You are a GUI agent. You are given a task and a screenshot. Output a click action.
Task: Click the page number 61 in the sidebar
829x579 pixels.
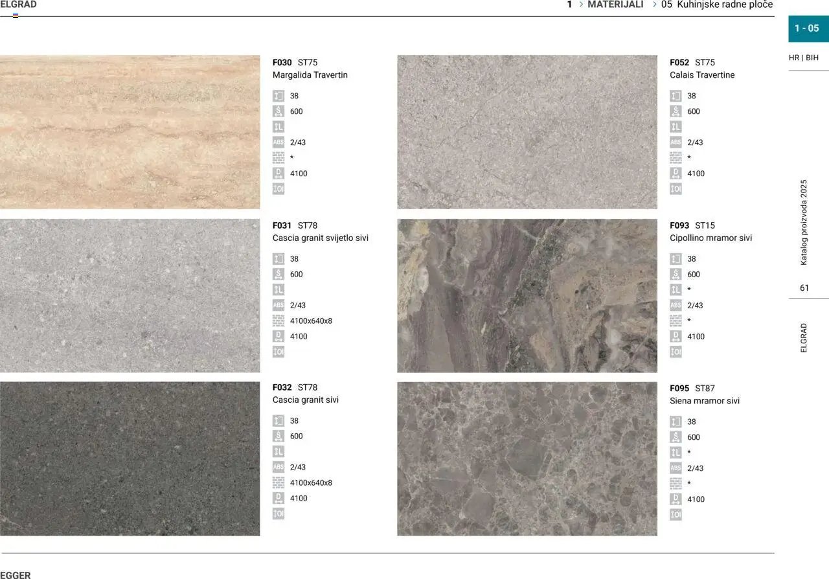[x=804, y=288]
